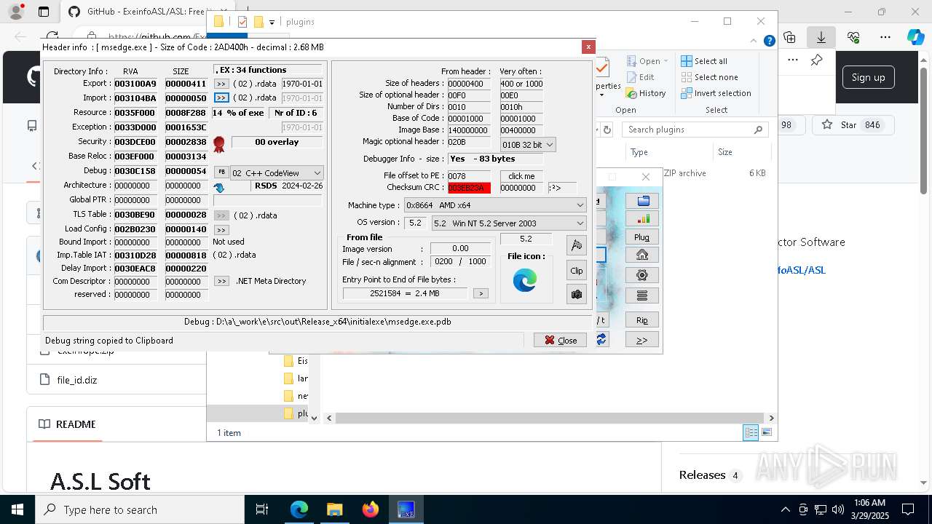Click the Edge profile avatar icon

click(x=15, y=12)
